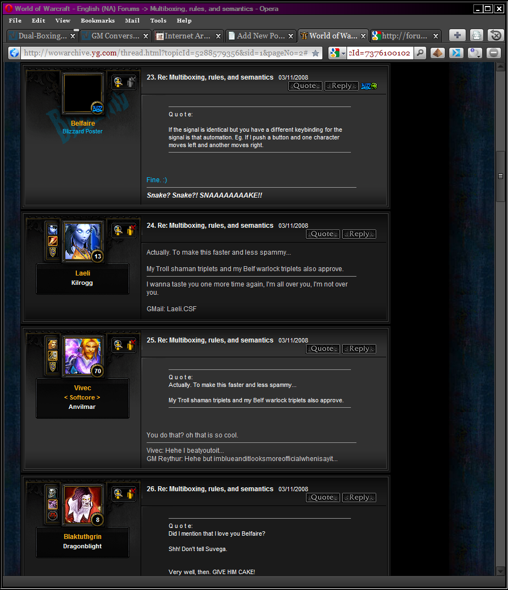Click the search magnifier button
The width and height of the screenshot is (508, 590).
[420, 53]
